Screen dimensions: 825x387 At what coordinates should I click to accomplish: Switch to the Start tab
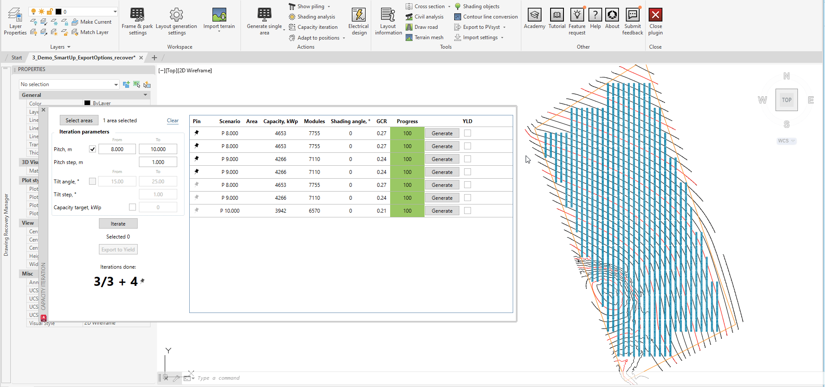tap(17, 58)
